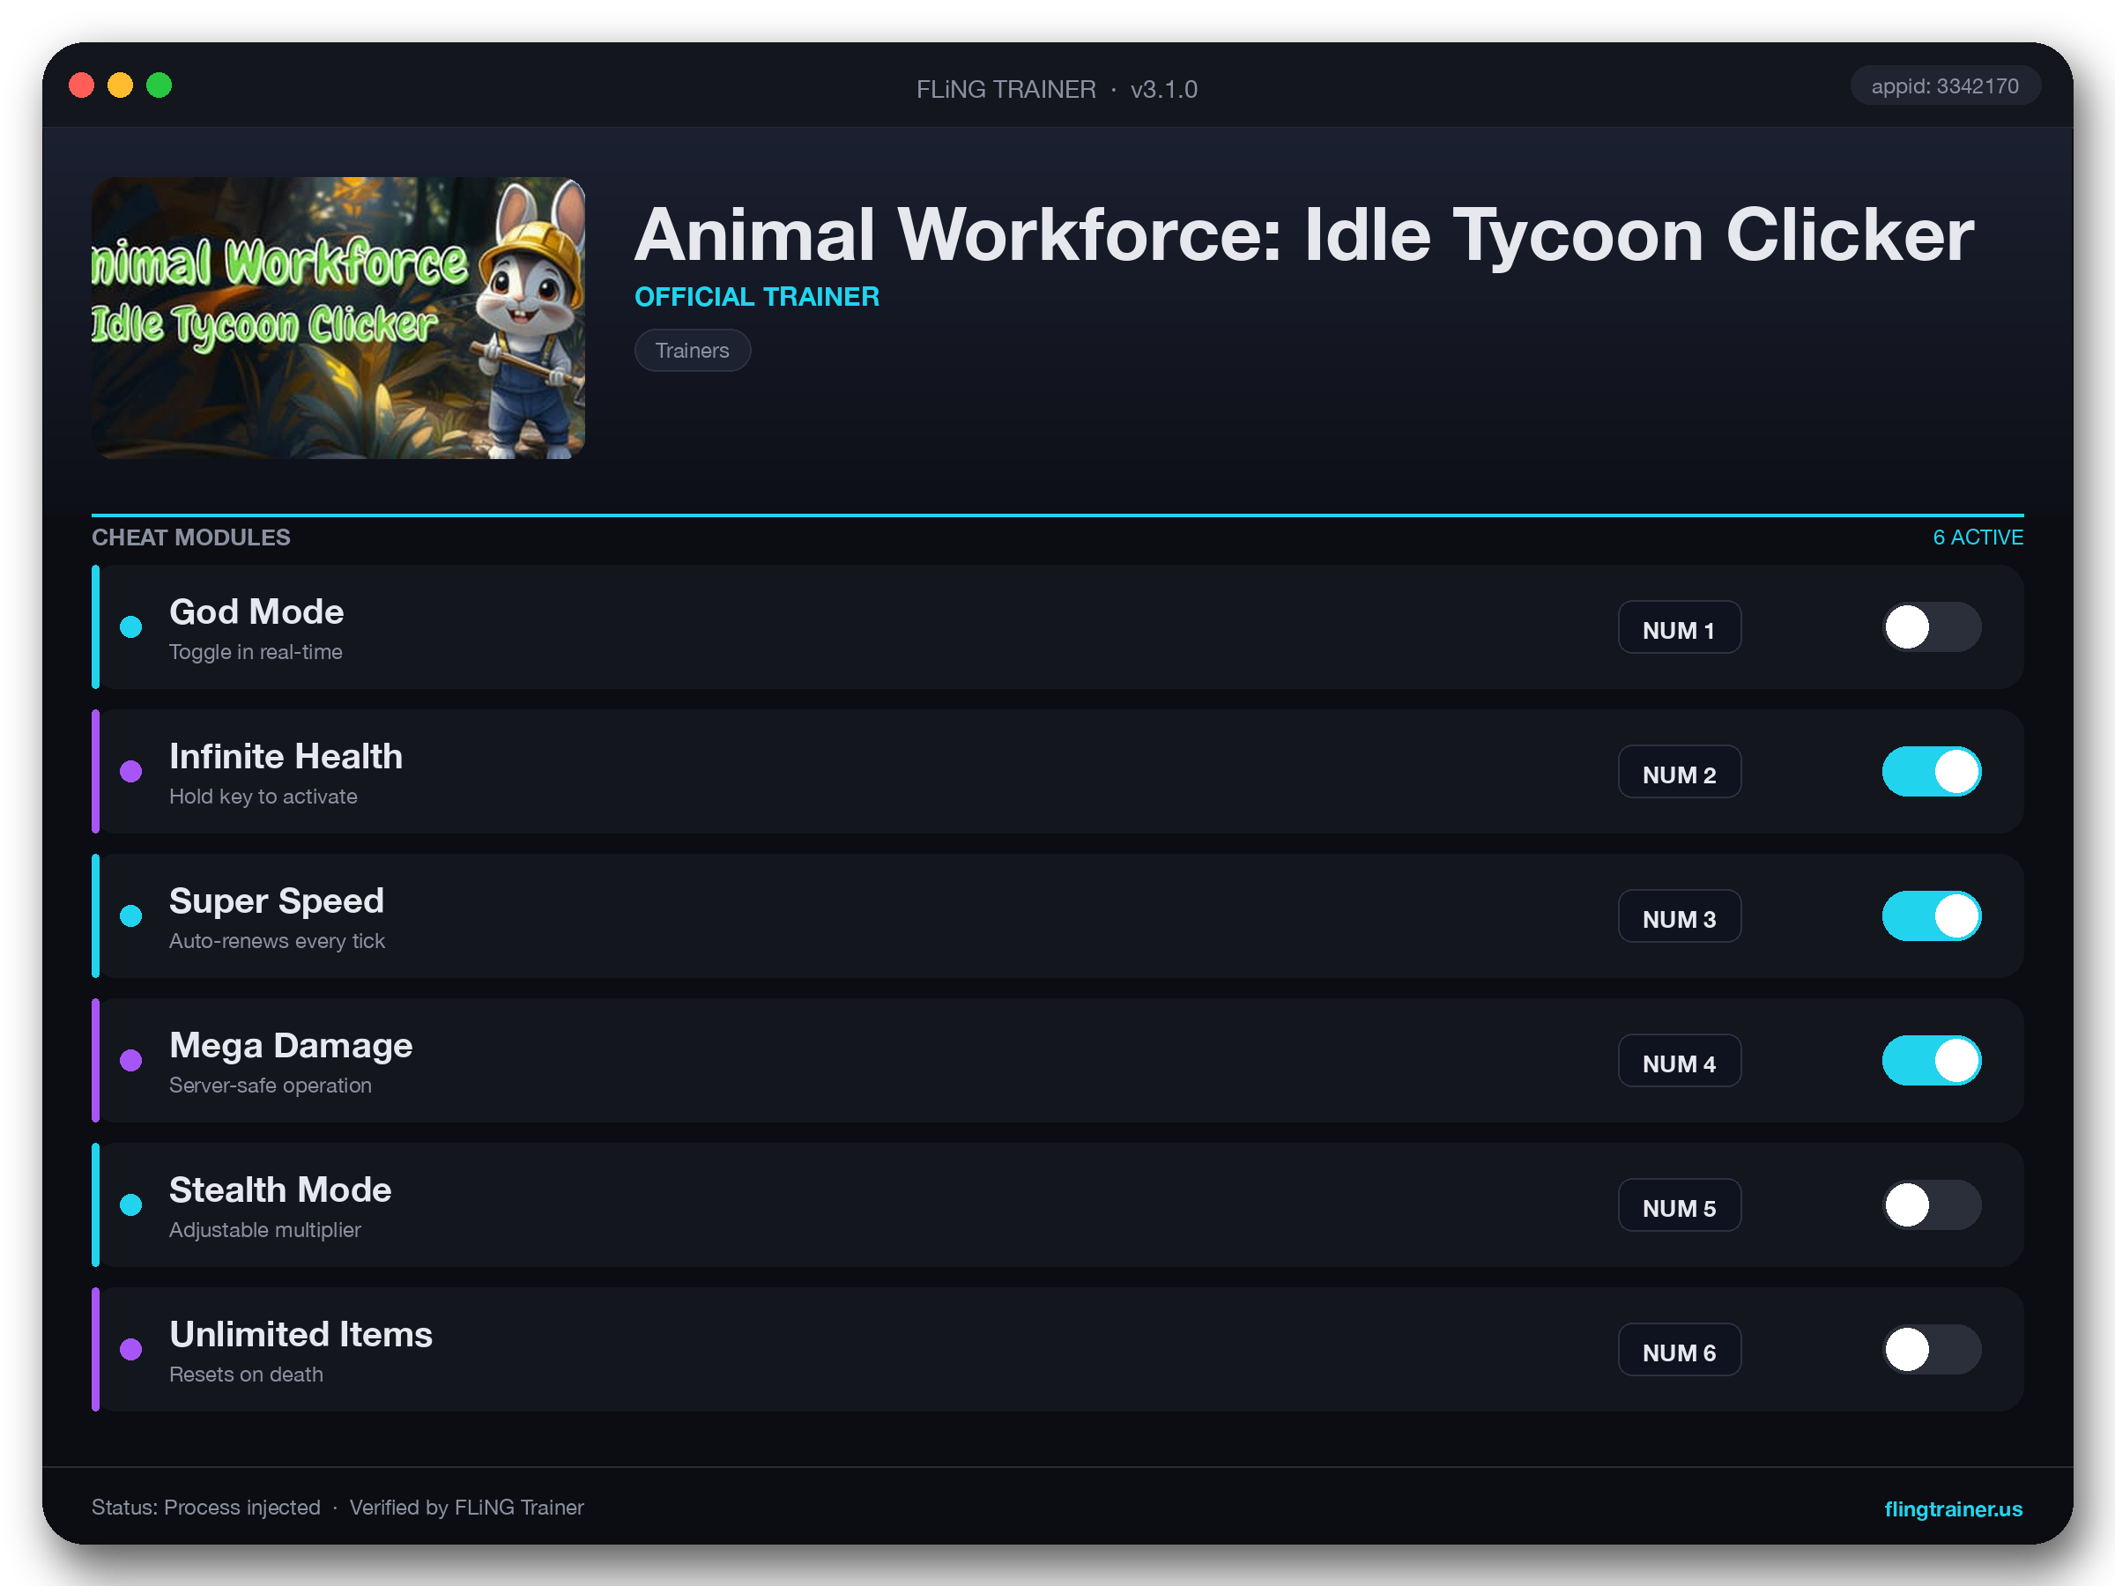Click the 'Adjustable multiplier' description

tap(265, 1229)
